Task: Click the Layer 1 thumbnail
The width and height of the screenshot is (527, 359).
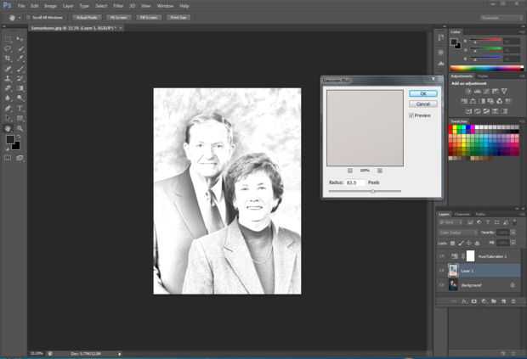Action: pyautogui.click(x=453, y=271)
